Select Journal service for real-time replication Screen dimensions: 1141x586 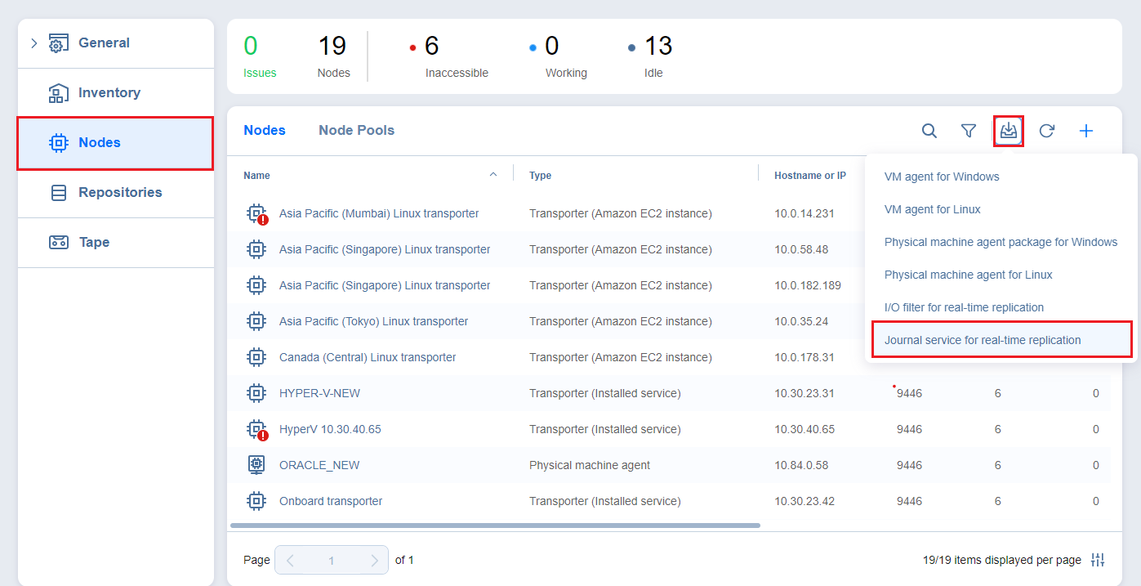[982, 340]
